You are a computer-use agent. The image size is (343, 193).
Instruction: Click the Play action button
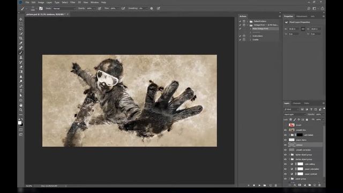(259, 185)
